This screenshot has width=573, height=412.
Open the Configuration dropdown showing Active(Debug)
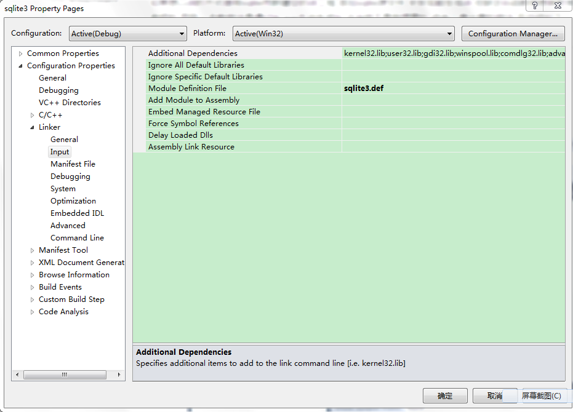coord(127,34)
